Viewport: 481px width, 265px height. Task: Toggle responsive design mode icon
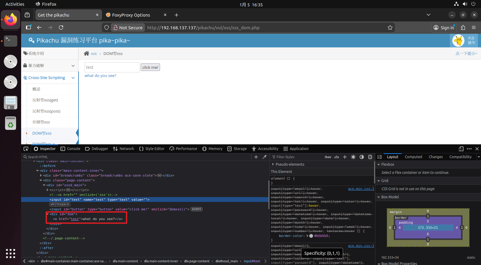pyautogui.click(x=461, y=149)
